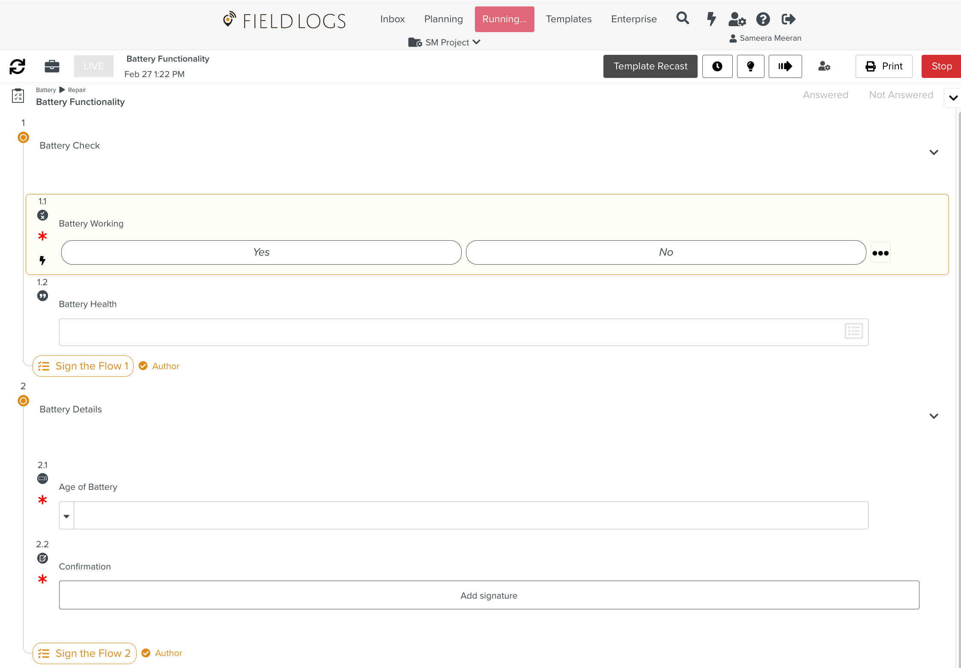Click the orange circle marker of Battery Details

(23, 401)
